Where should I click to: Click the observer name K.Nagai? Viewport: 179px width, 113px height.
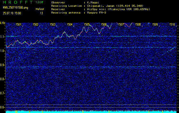[93, 3]
